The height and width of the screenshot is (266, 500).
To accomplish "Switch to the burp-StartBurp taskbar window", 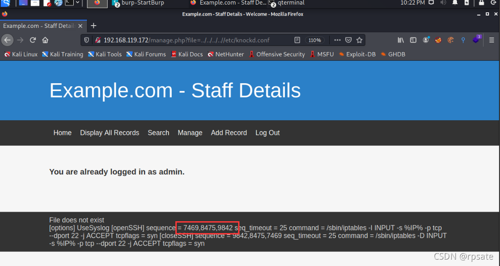I will 139,3.
